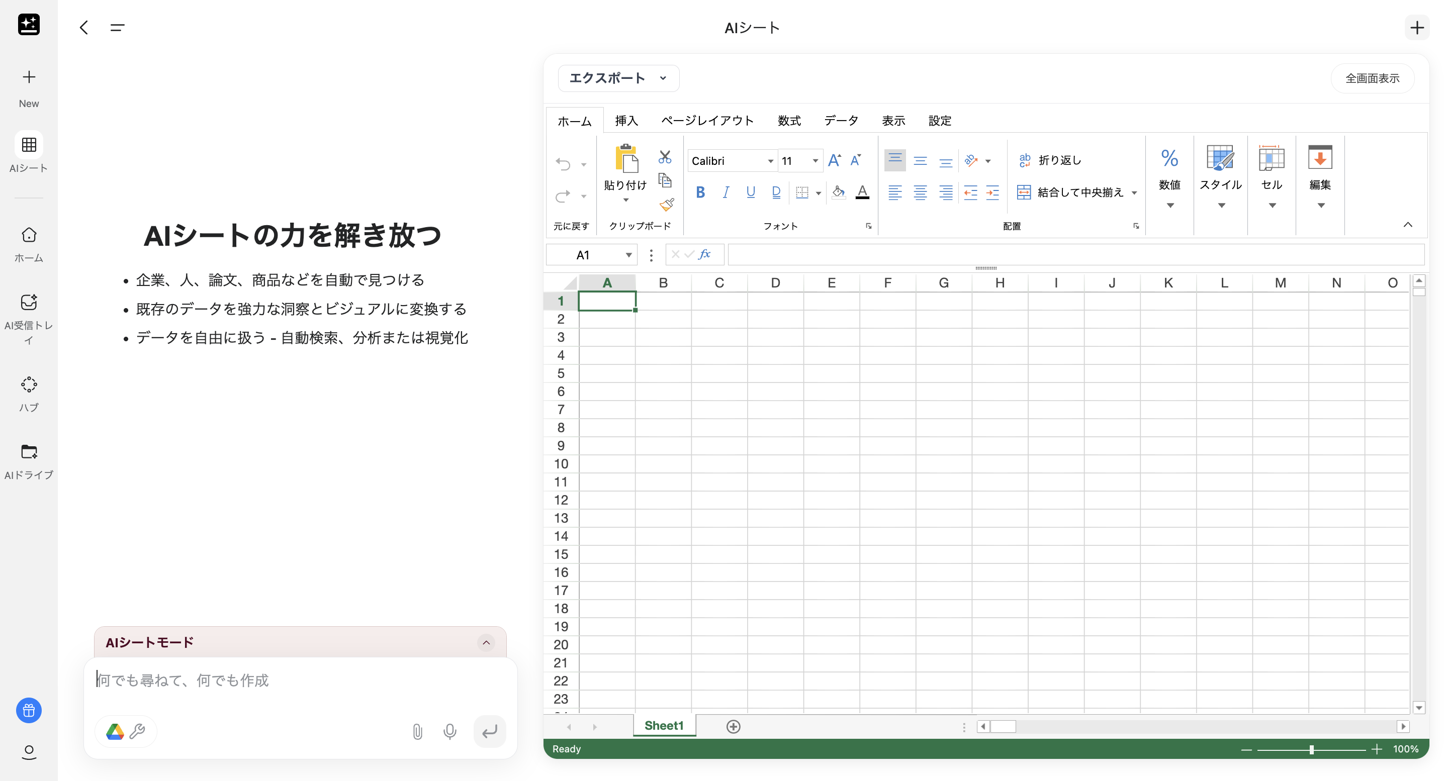Switch to the 挿入 ribbon tab
This screenshot has height=781, width=1444.
point(626,120)
